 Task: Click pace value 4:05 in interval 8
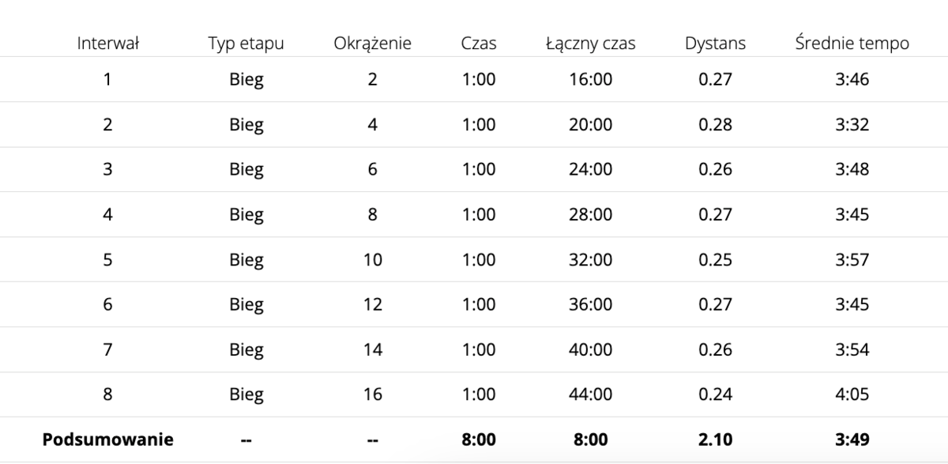click(x=852, y=394)
